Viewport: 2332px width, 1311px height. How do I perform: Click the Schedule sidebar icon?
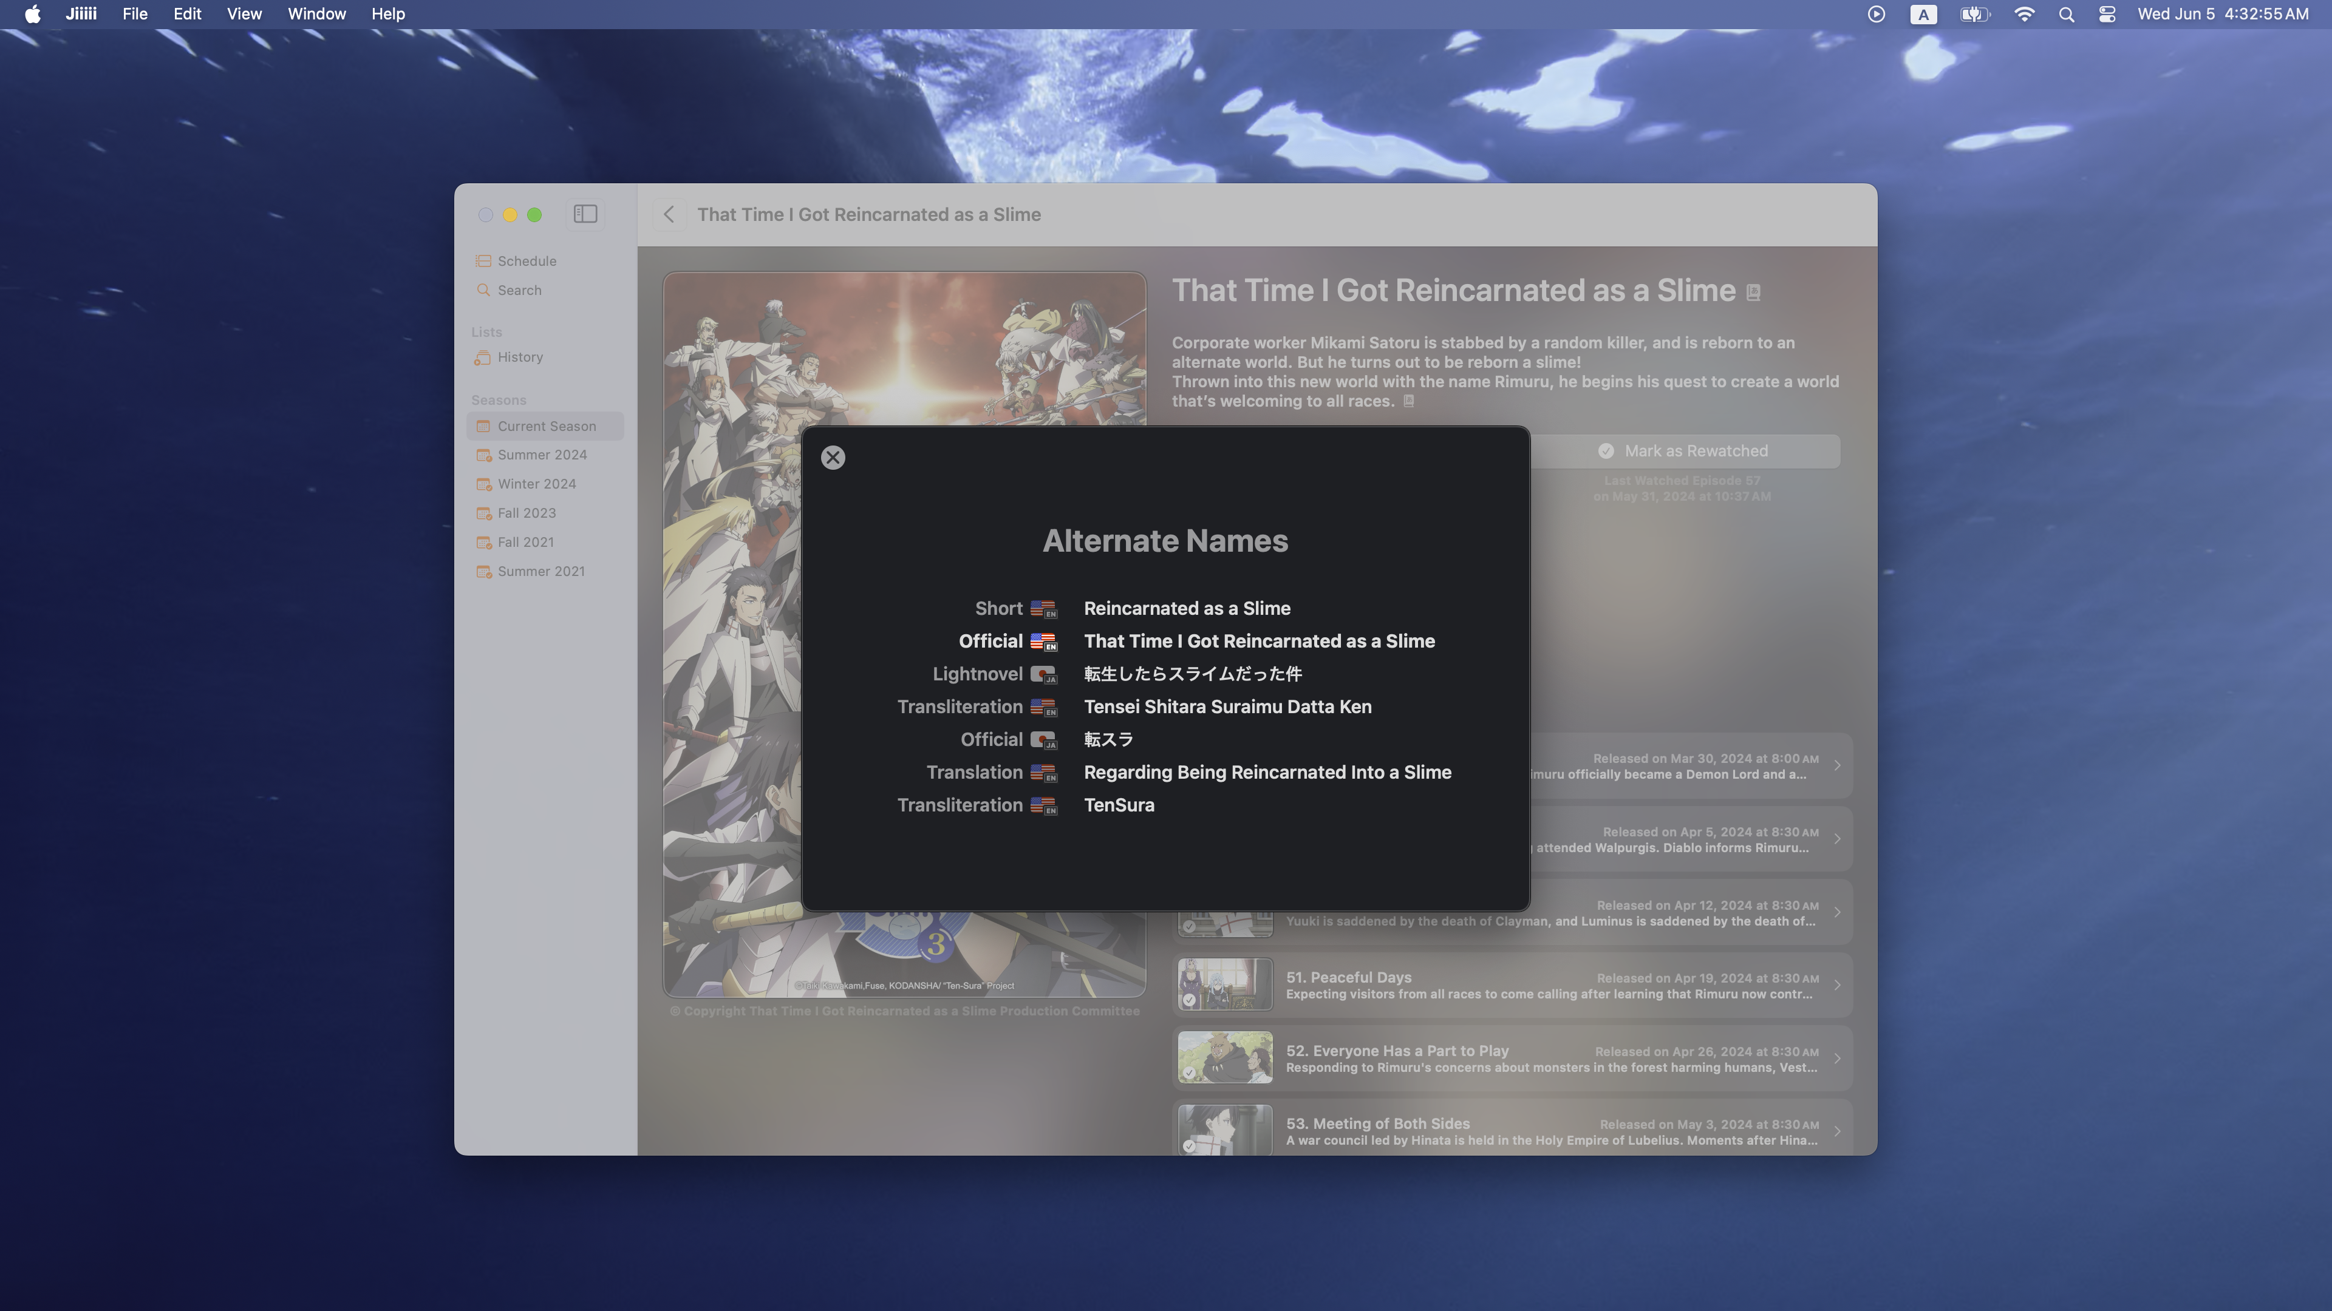pyautogui.click(x=483, y=260)
